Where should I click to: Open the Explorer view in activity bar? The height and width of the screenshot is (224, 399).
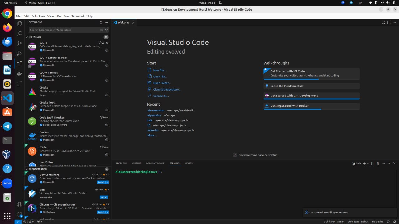[19, 24]
